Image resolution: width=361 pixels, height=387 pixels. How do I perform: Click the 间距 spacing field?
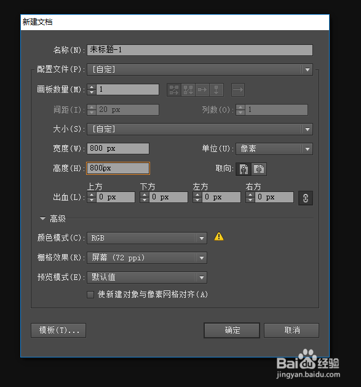[x=127, y=110]
